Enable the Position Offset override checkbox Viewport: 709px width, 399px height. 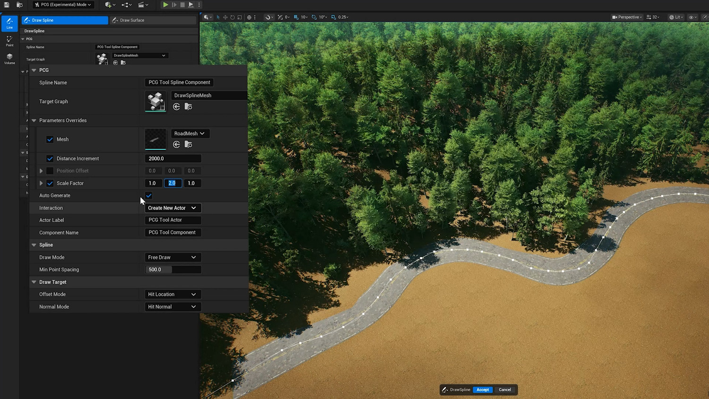50,171
